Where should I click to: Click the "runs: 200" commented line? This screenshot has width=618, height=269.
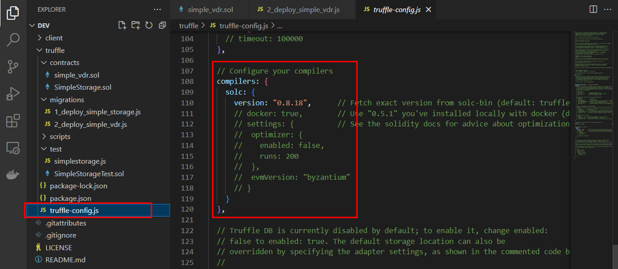tap(266, 156)
